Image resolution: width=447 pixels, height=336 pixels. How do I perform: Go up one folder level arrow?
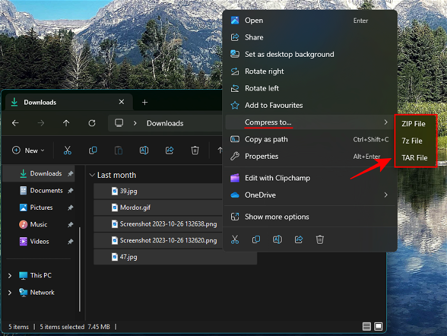coord(66,123)
